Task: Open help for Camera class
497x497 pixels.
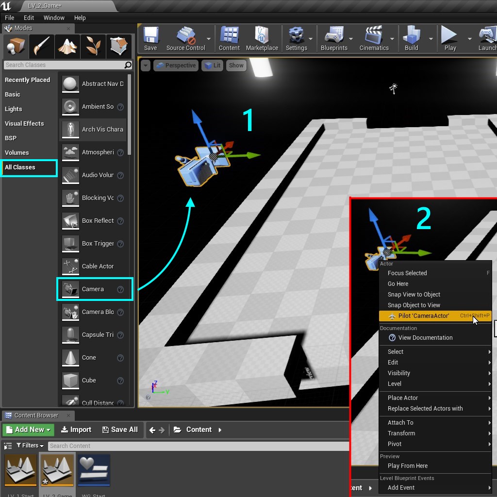Action: click(x=120, y=289)
